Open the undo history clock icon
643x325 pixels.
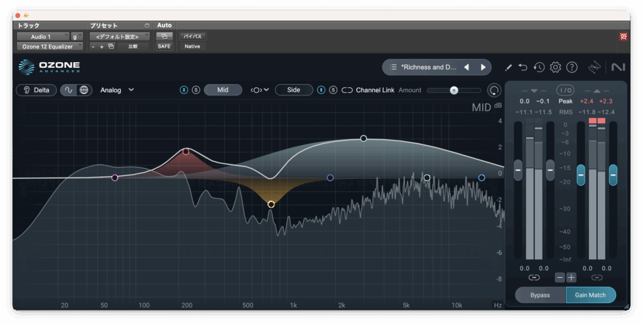pyautogui.click(x=539, y=67)
